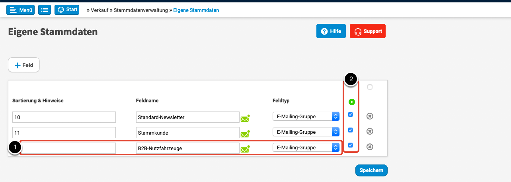Click the green circle status icon
Viewport: 511px width, 182px height.
[351, 102]
